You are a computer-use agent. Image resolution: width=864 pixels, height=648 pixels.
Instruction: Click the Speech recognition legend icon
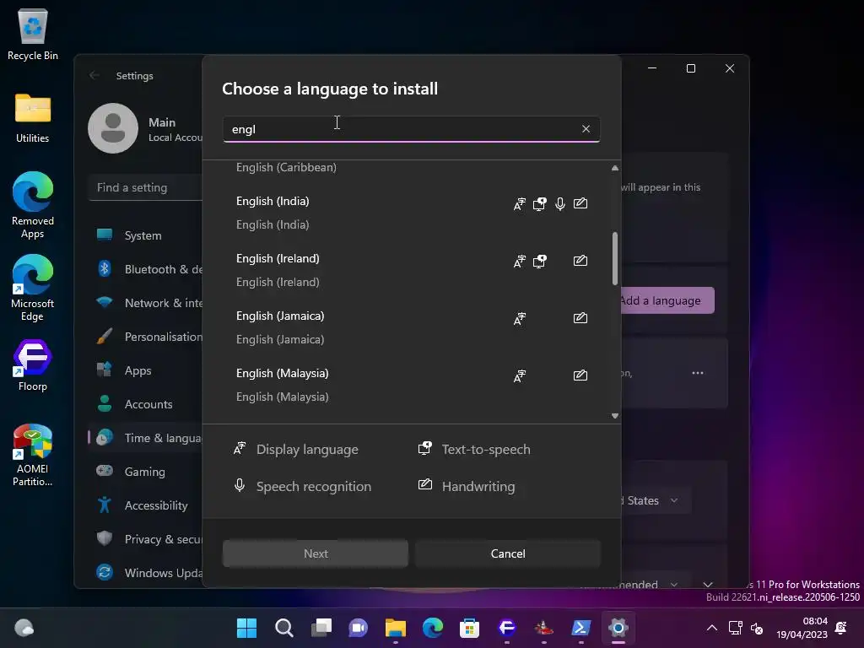240,485
